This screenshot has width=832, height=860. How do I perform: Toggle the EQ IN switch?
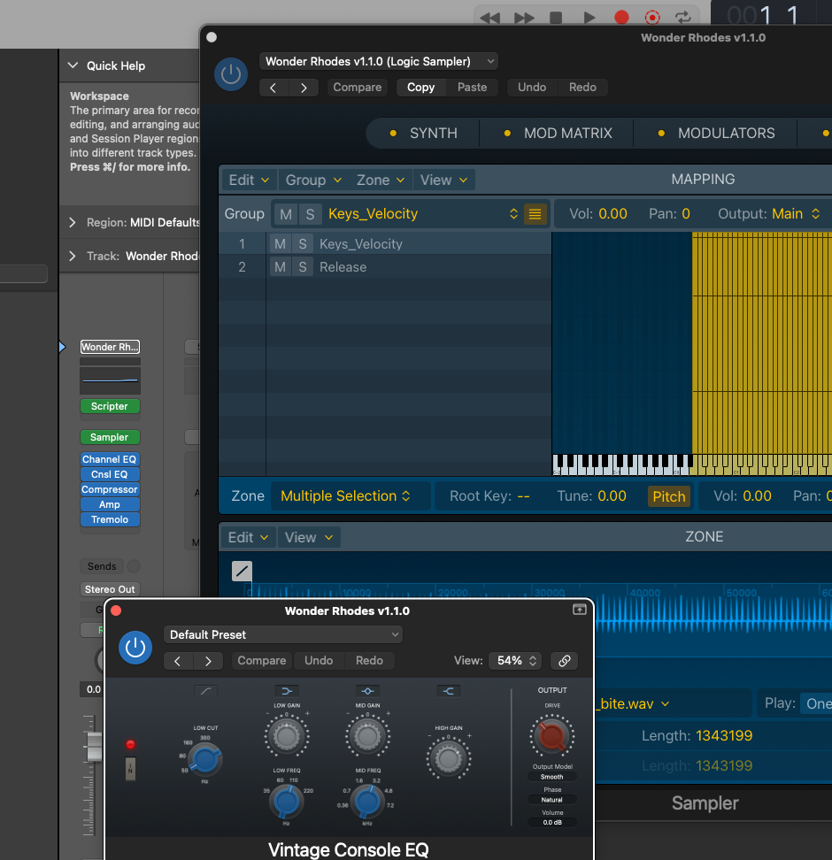(x=130, y=769)
